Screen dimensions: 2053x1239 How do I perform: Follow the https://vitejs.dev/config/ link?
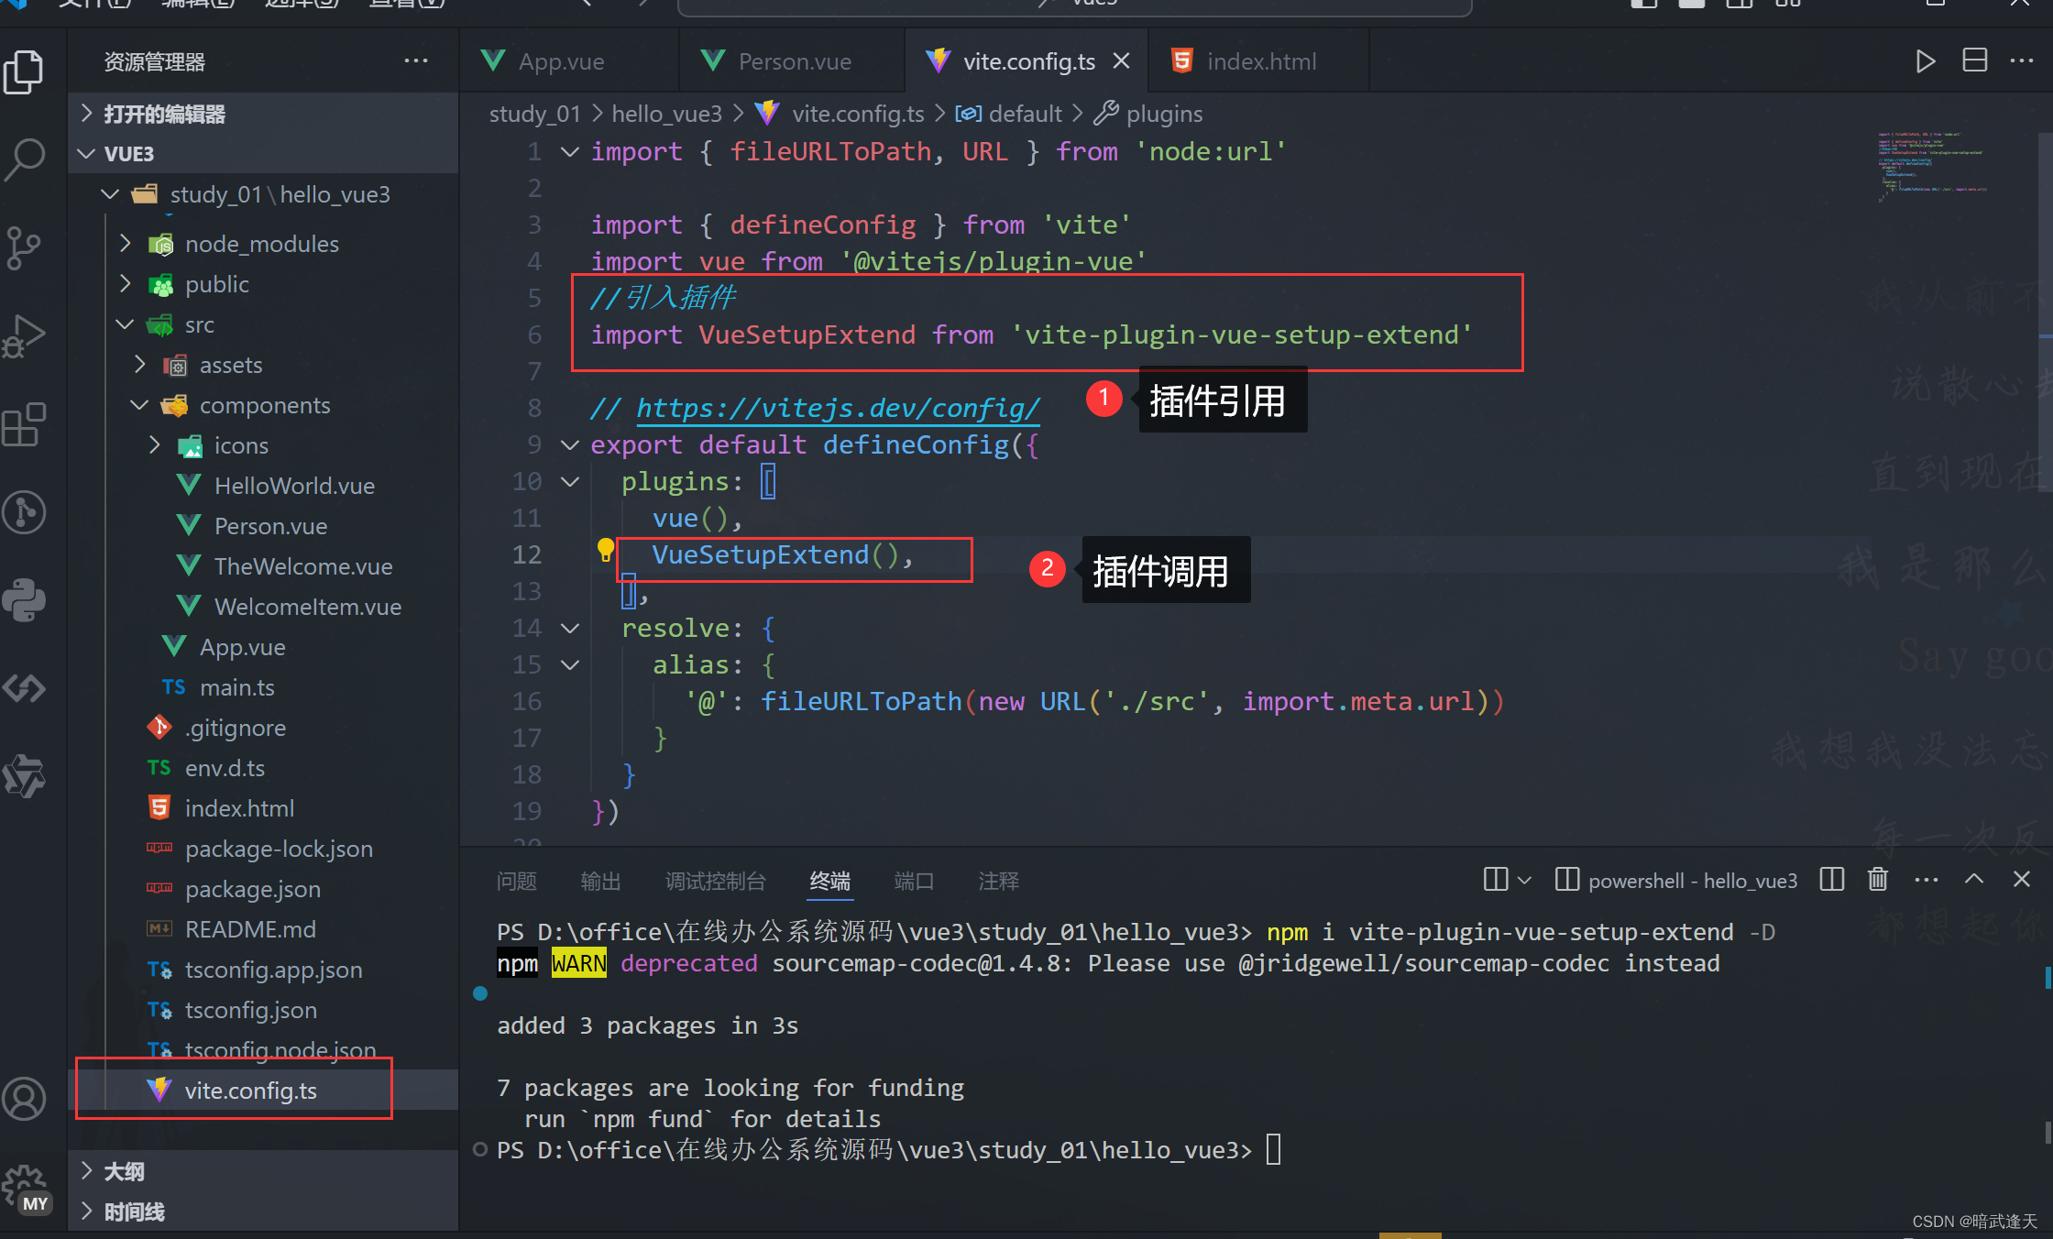click(x=838, y=408)
